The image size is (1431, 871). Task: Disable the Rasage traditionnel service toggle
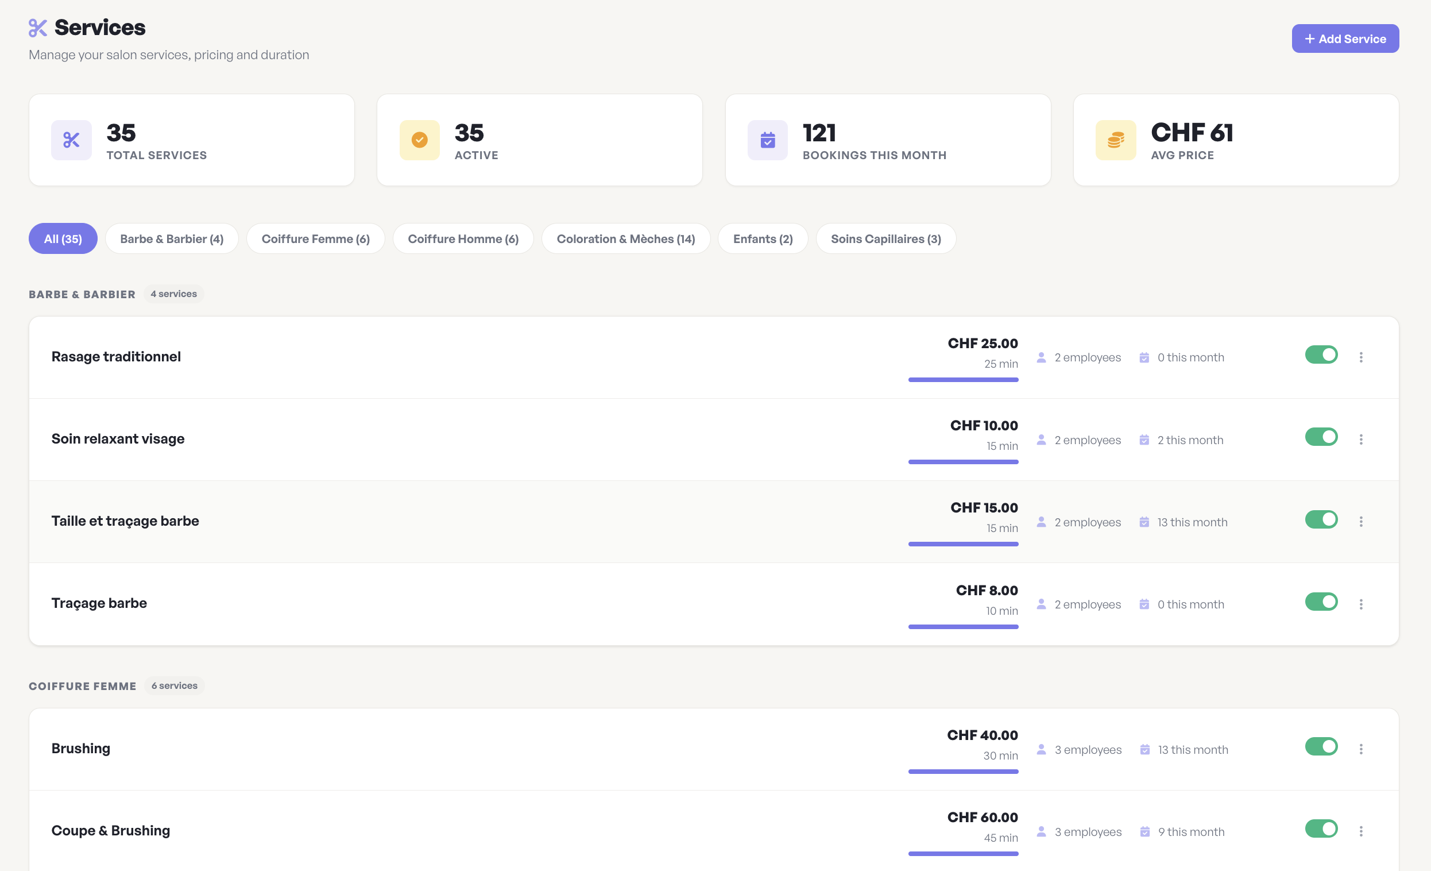click(x=1322, y=355)
